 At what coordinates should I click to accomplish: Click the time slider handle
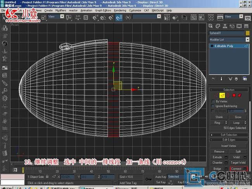[23, 170]
